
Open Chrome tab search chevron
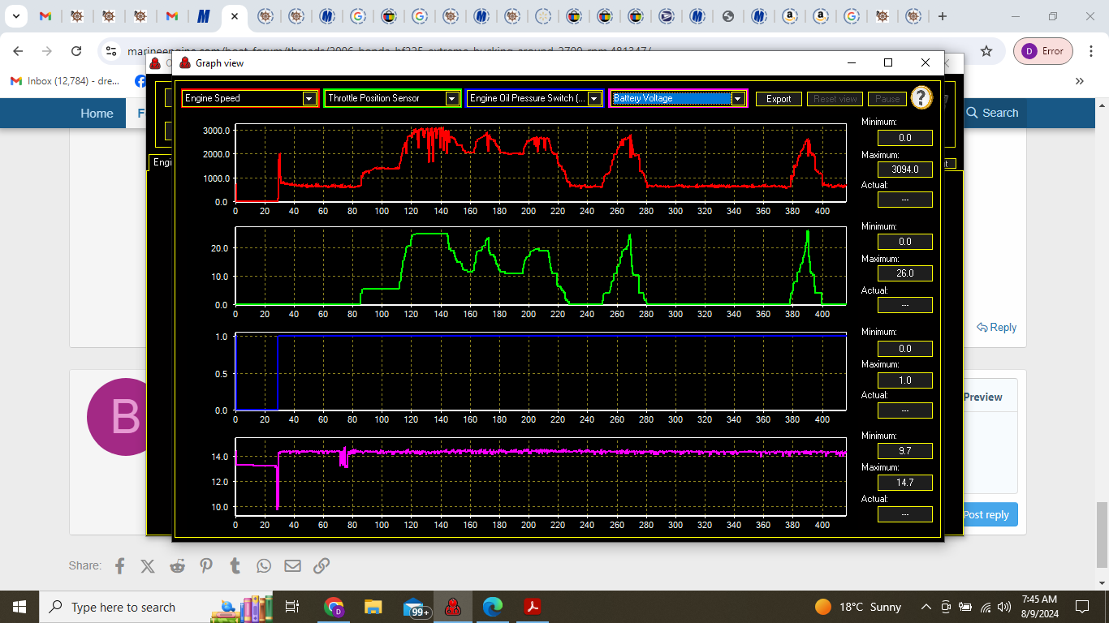tap(15, 16)
